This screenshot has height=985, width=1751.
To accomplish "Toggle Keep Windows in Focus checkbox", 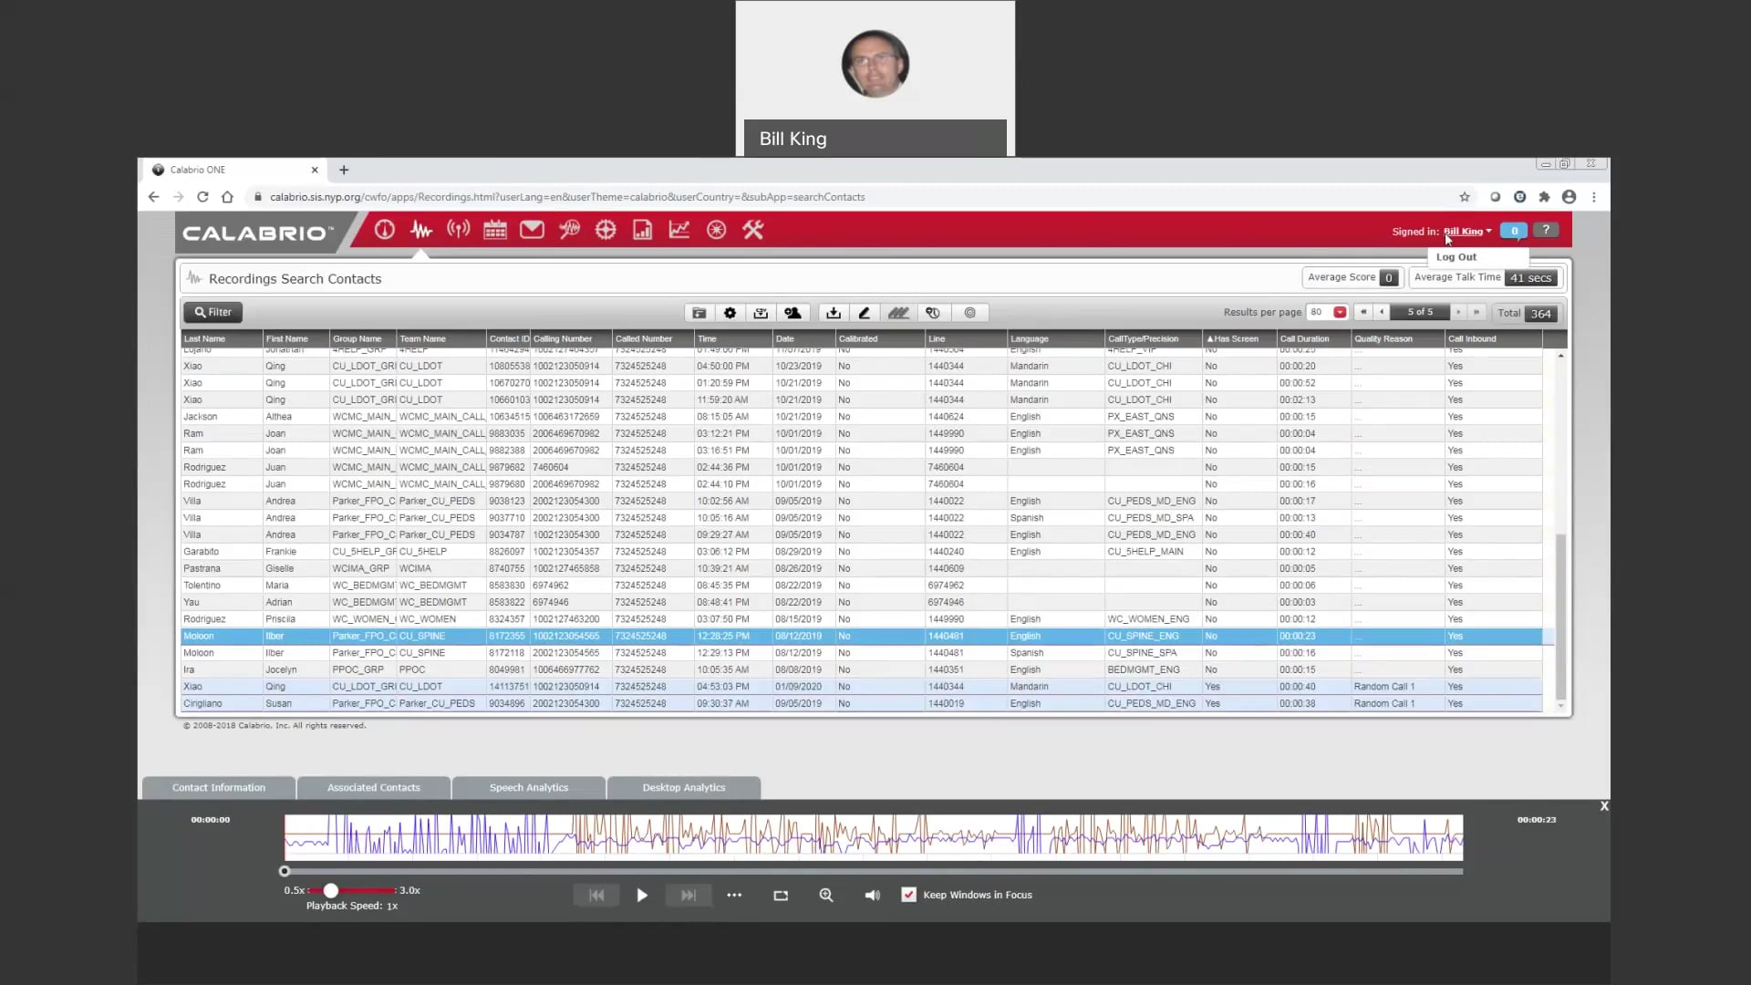I will (x=908, y=895).
